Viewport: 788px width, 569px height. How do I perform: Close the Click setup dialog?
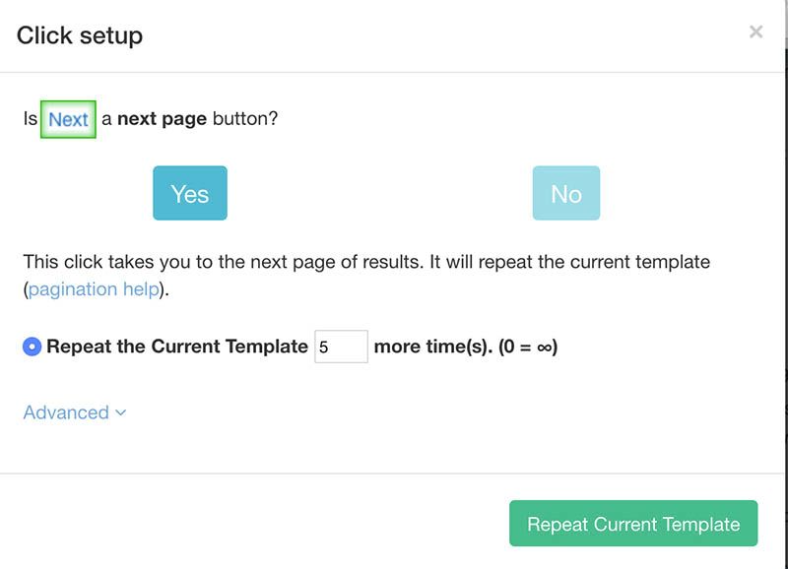[755, 32]
